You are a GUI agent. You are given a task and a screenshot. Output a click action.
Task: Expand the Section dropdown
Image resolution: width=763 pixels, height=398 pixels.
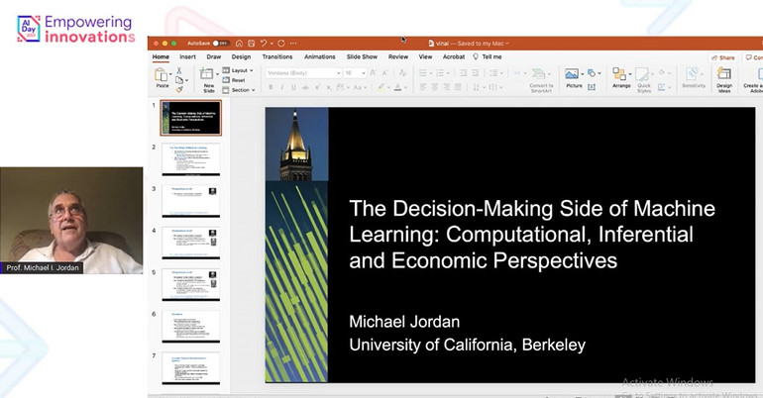click(x=242, y=90)
